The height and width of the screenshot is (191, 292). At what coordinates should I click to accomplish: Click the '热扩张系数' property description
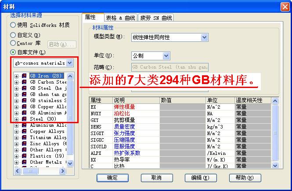pos(127,153)
